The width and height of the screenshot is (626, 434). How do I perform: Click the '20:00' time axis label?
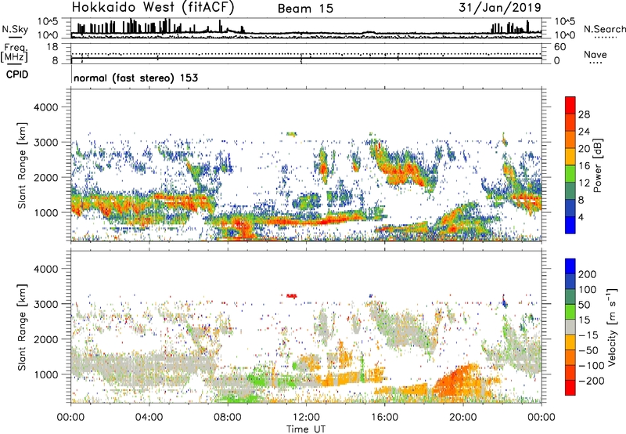pyautogui.click(x=463, y=418)
